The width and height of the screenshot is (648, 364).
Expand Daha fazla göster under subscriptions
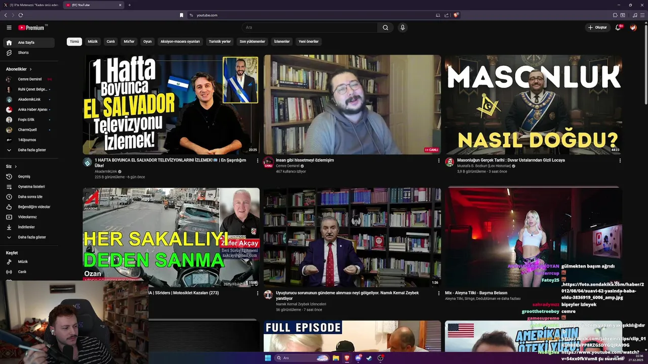(x=29, y=150)
